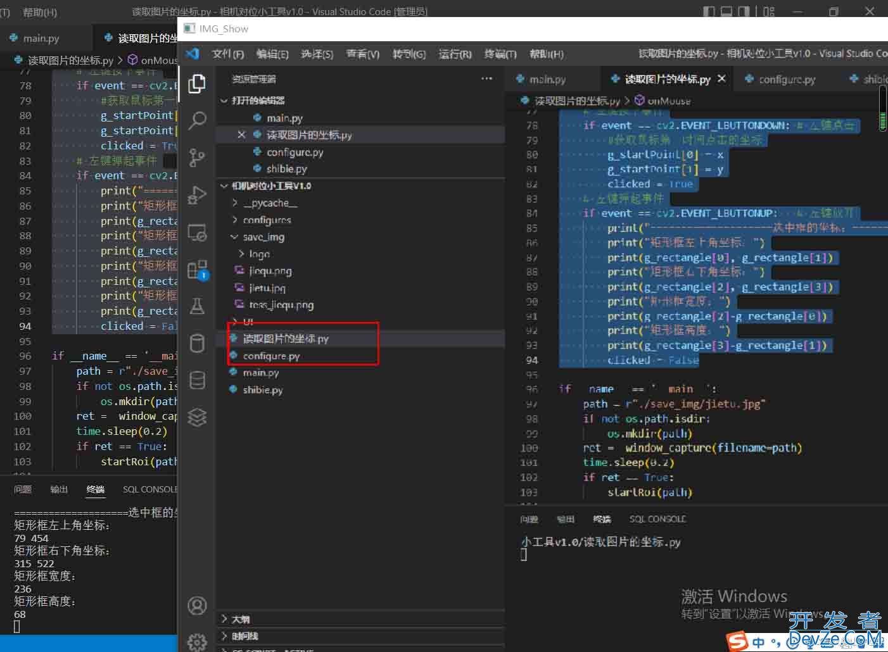Close the 读取图片的坐标.py tab in IMG_Show
This screenshot has width=888, height=652.
coord(721,78)
